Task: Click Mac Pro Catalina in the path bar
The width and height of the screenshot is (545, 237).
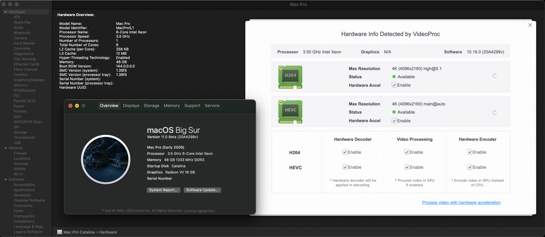Action: point(79,232)
